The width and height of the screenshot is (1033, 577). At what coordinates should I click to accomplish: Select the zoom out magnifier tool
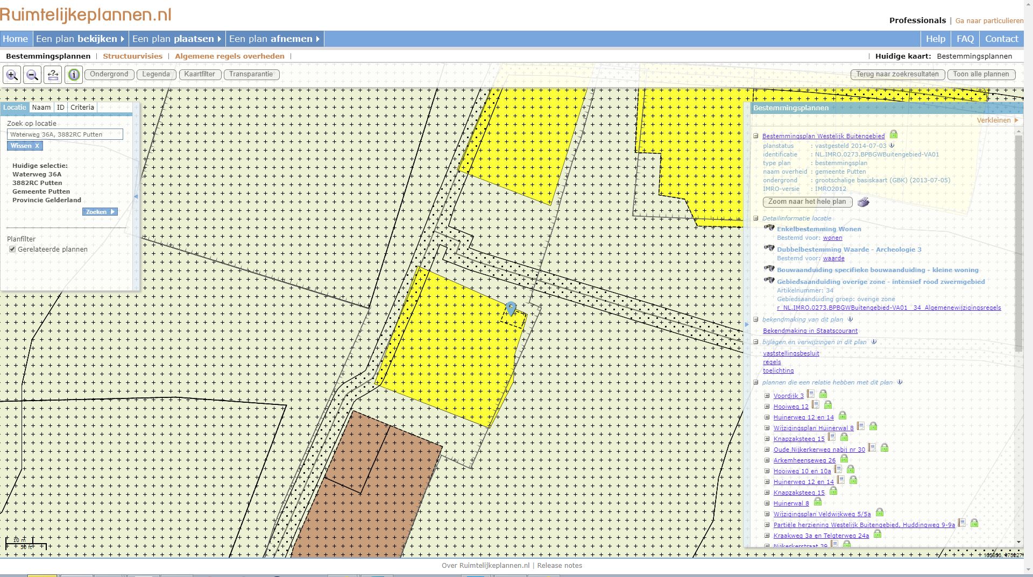pos(32,75)
